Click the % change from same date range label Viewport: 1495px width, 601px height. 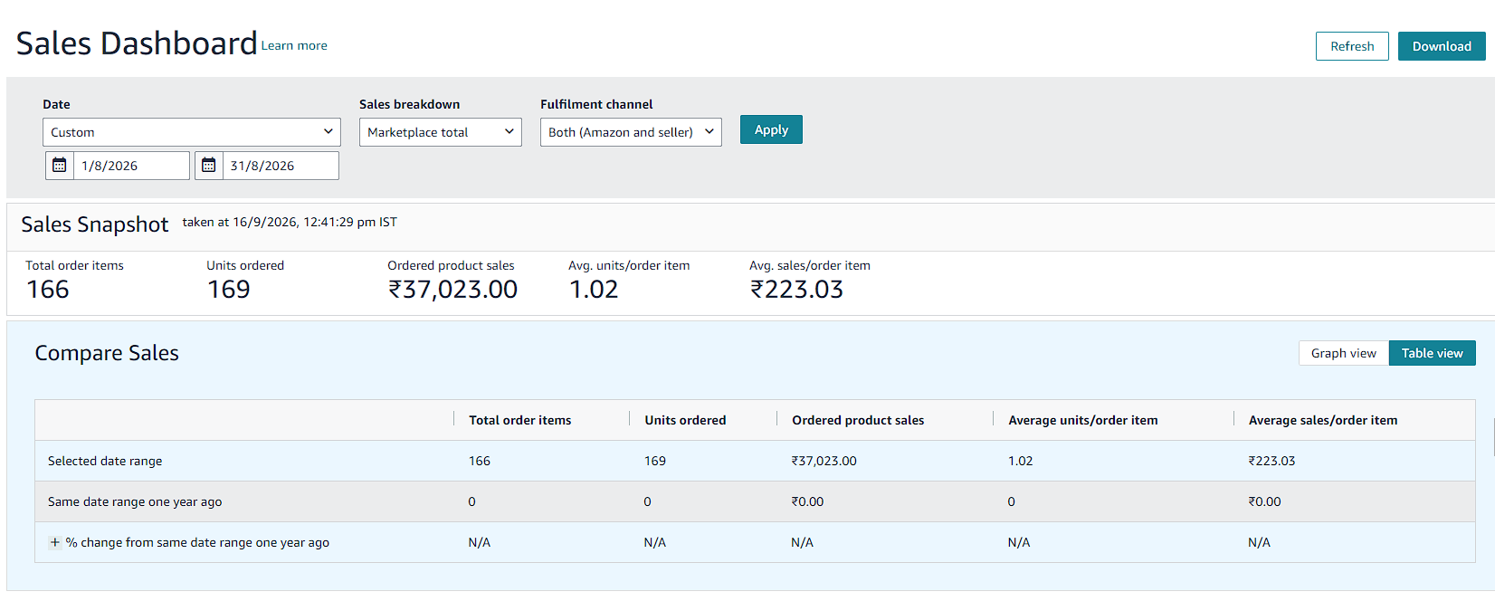click(197, 542)
